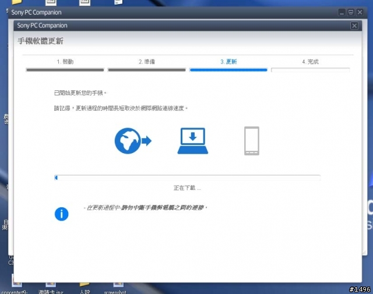Close the inner Sony PC Companion dialog

click(x=354, y=26)
